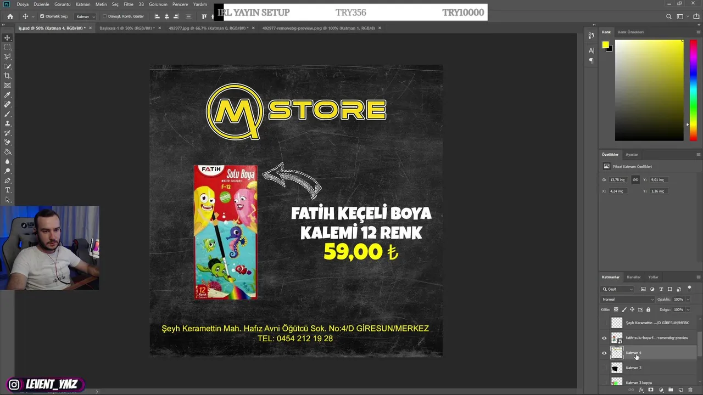Switch to the Renk Örnekleri tab

[x=631, y=32]
